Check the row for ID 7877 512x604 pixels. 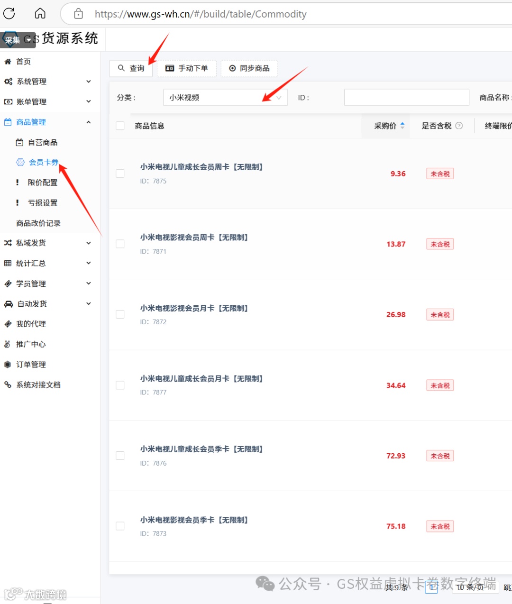click(120, 385)
